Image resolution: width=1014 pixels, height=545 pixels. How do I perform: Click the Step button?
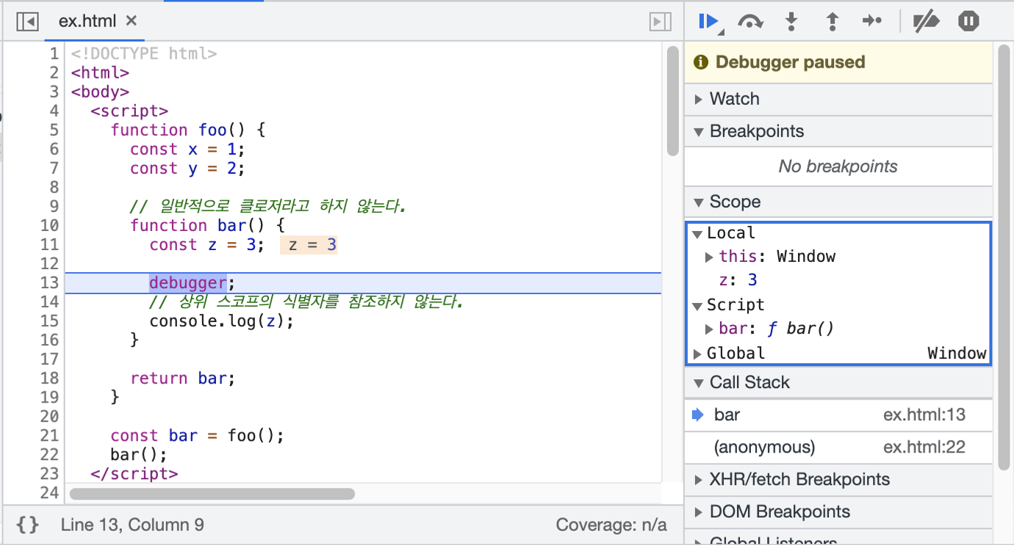(872, 21)
